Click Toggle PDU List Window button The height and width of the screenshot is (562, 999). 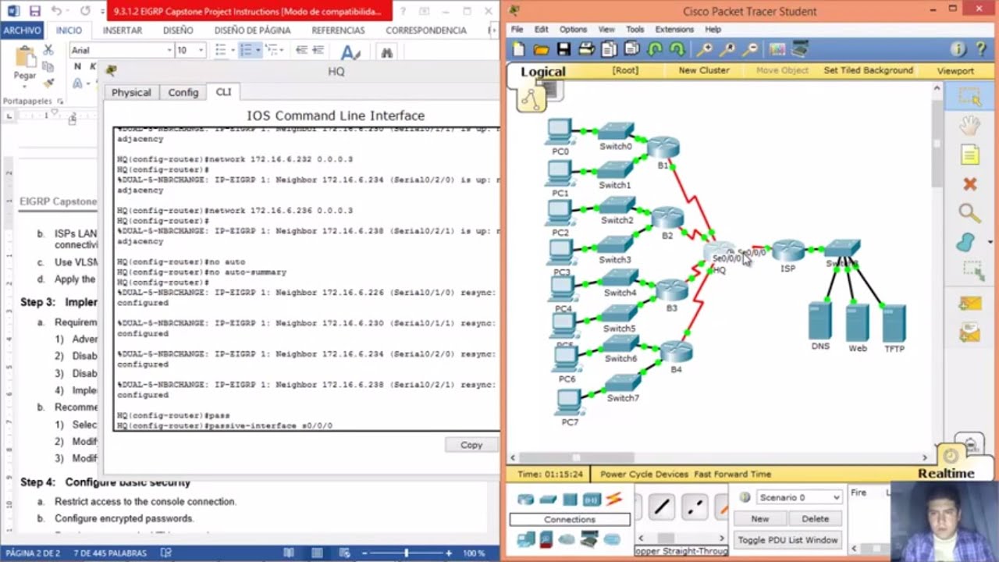788,540
